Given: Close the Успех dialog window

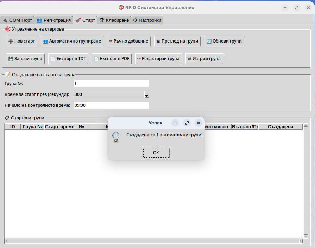Looking at the screenshot, I should 198,123.
